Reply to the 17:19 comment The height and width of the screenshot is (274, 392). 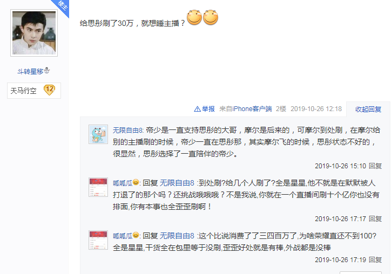tap(375, 260)
